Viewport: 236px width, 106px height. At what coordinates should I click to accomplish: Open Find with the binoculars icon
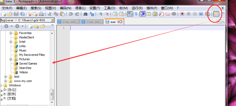click(x=86, y=14)
